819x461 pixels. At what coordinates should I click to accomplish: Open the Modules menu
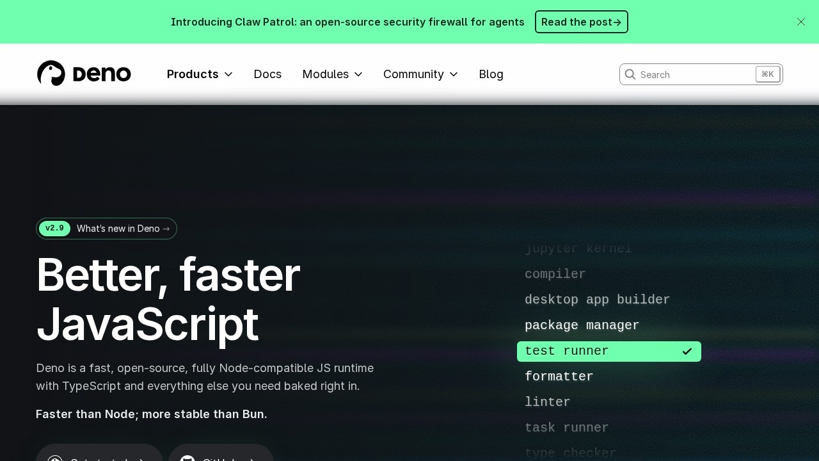click(333, 74)
